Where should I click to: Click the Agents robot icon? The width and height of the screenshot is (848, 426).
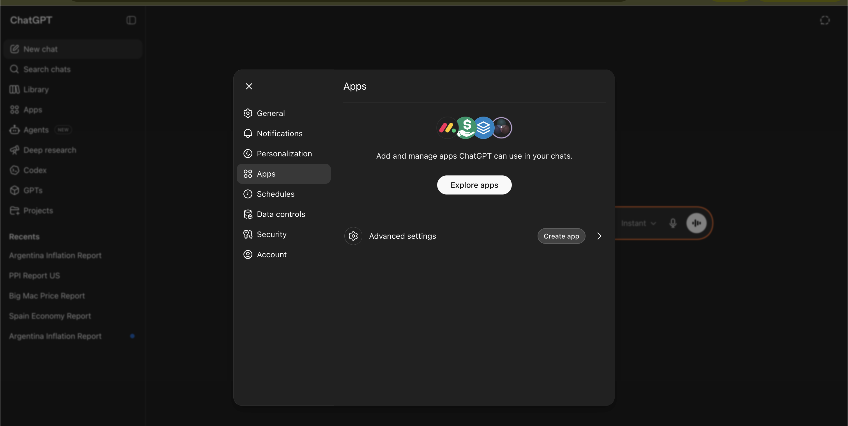[x=15, y=129]
